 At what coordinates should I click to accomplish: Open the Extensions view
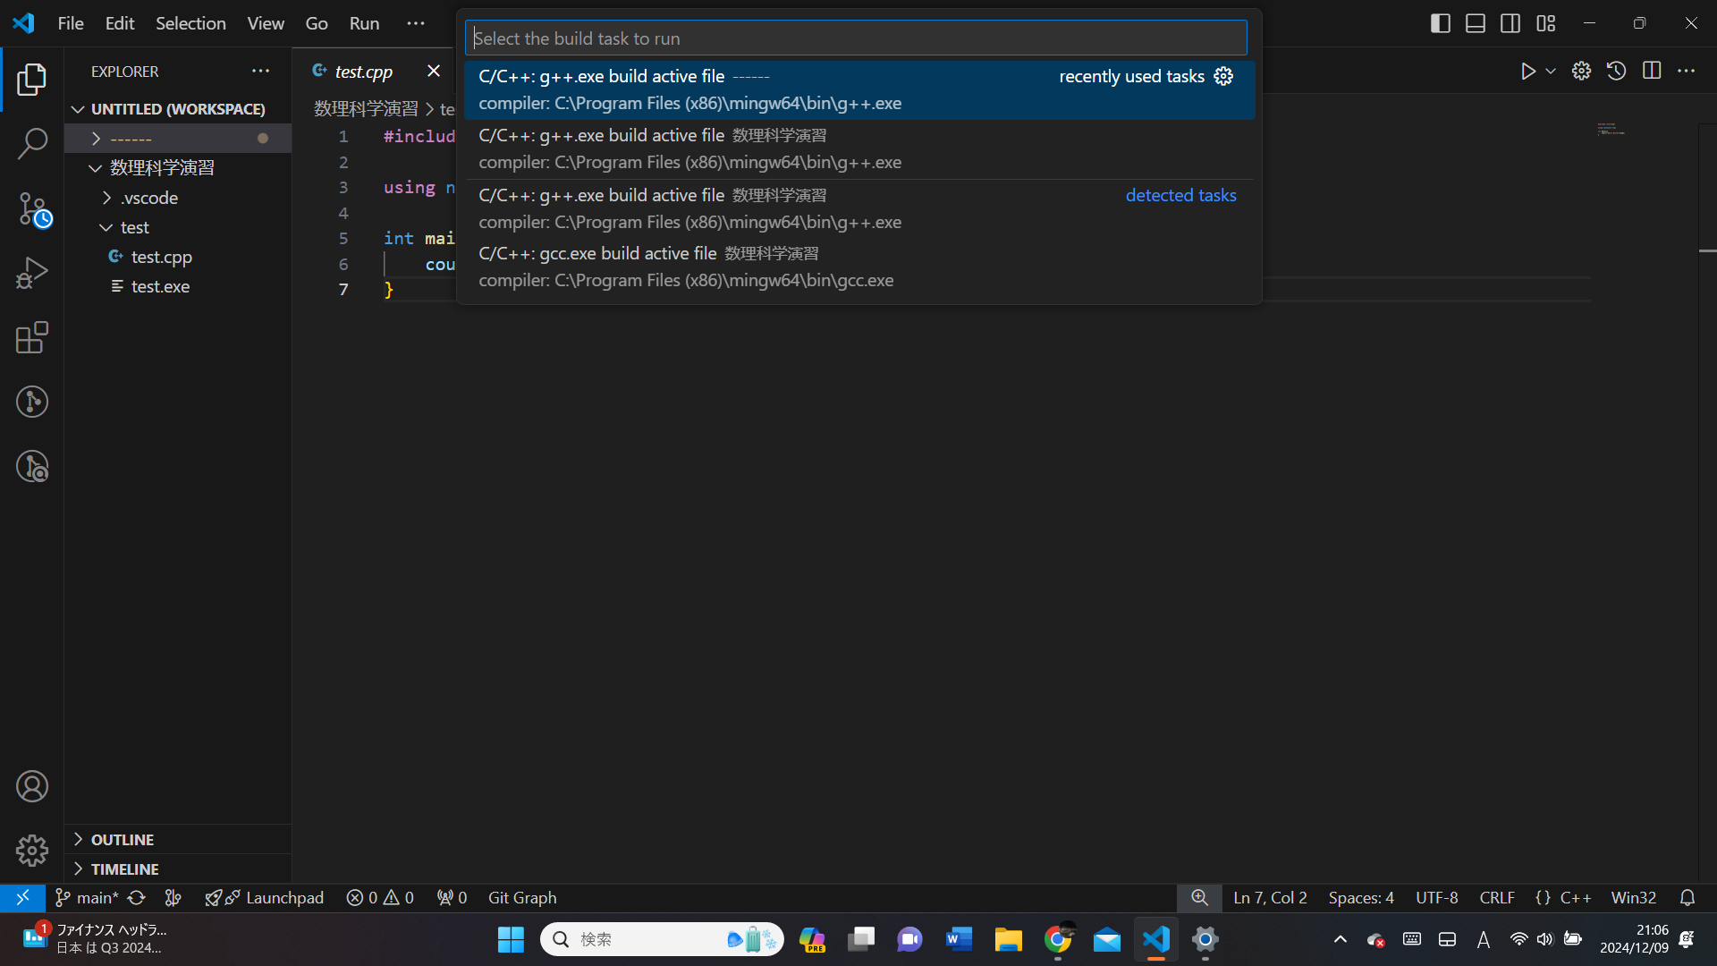[x=32, y=337]
